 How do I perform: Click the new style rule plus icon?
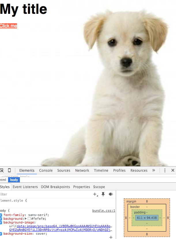(95, 194)
